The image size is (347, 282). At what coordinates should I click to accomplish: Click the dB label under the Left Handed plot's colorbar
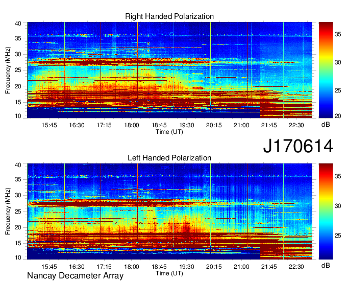(326, 266)
